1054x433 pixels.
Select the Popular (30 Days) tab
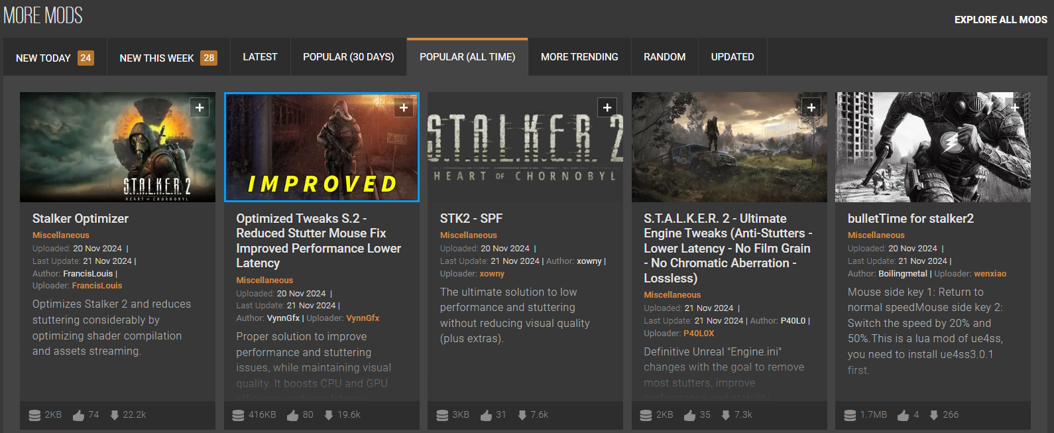(x=348, y=57)
